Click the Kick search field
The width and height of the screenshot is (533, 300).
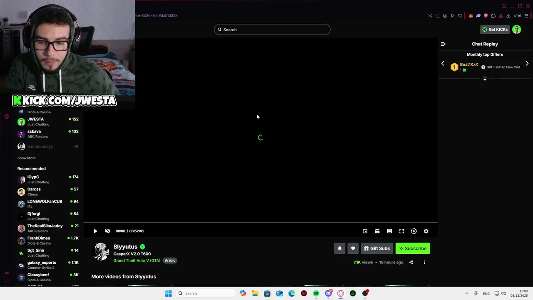272,30
